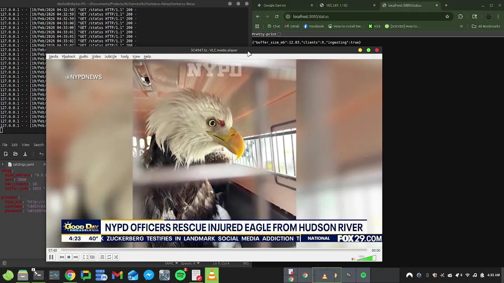This screenshot has height=283, width=504.
Task: Expand hidden bookmarks chevron
Action: 461,26
